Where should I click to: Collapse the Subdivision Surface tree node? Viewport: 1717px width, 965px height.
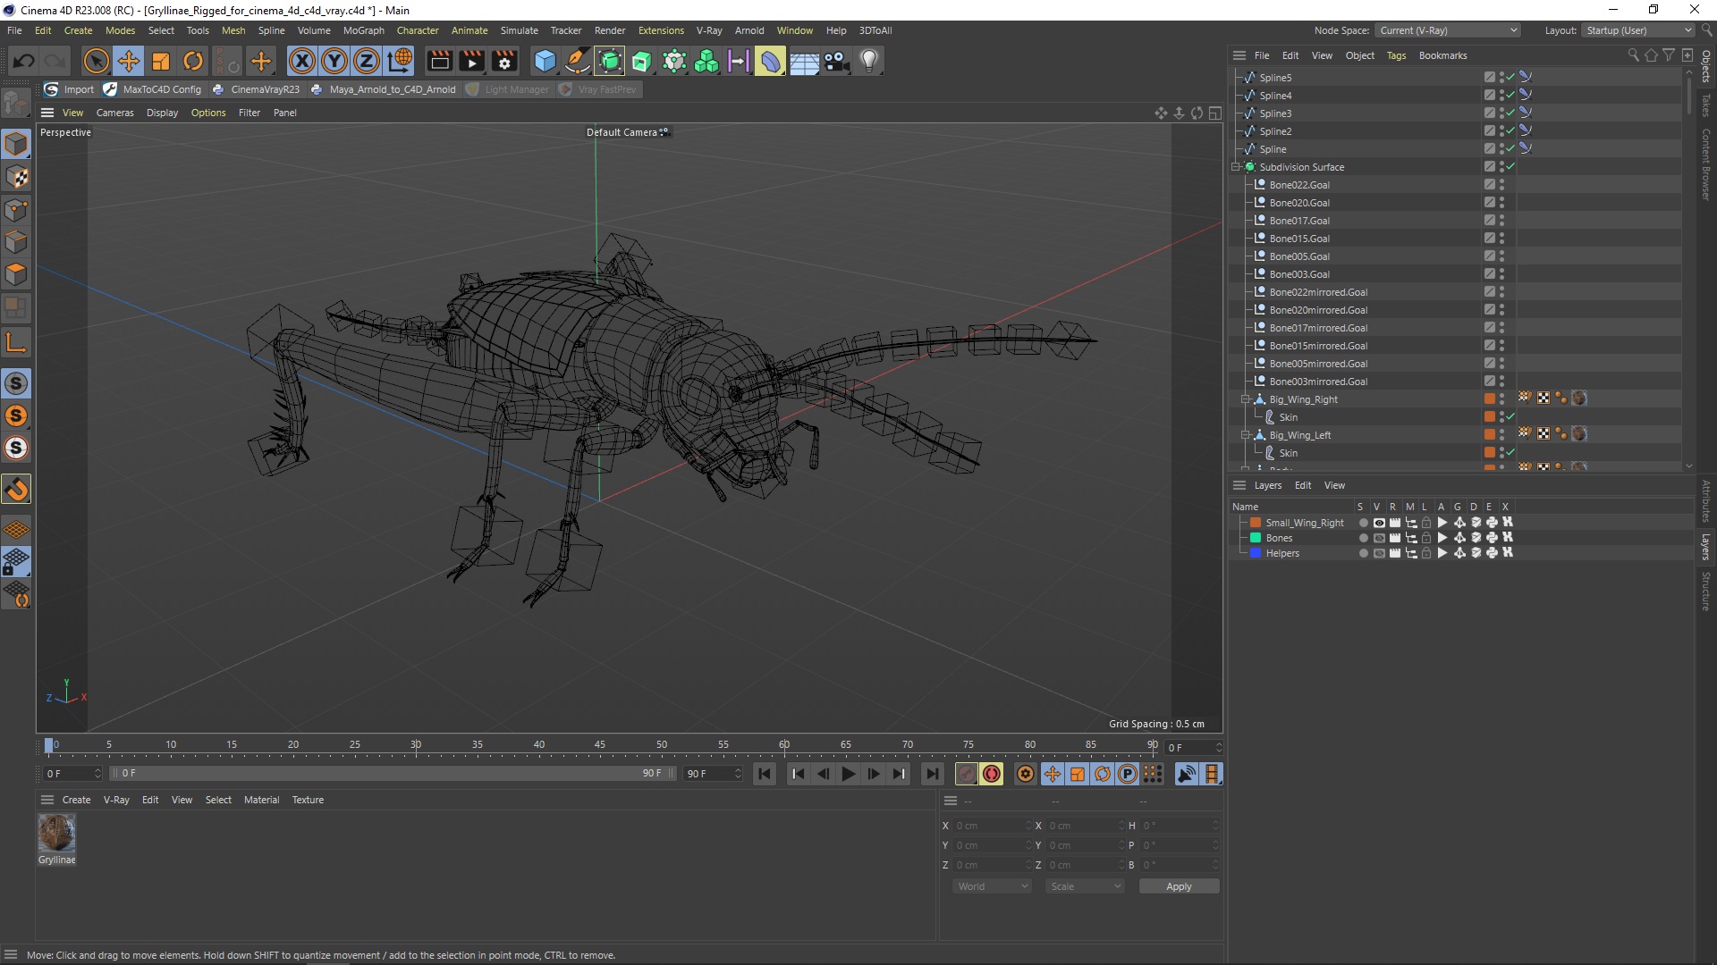coord(1236,167)
